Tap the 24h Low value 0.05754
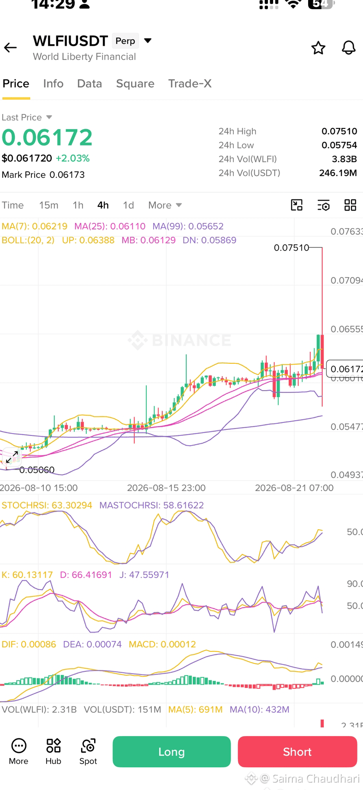 [339, 145]
